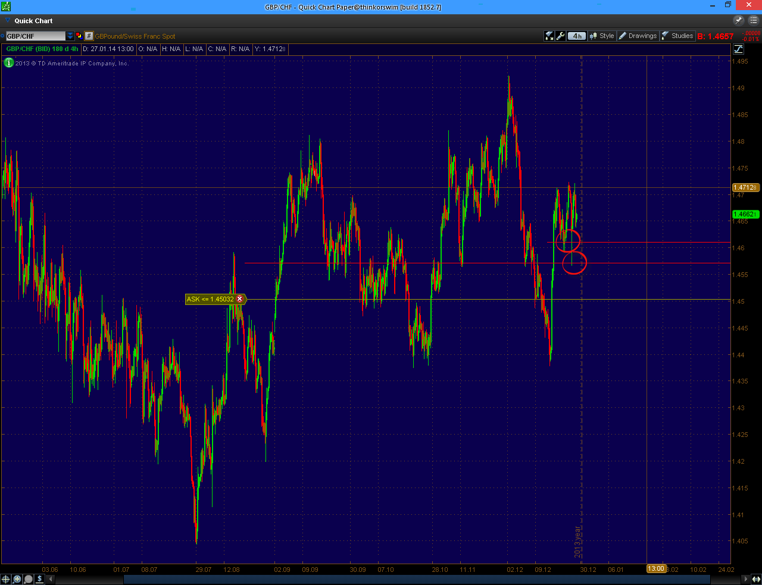Screen dimensions: 762x585
Task: Open the gadget actions list menu
Action: tap(753, 20)
